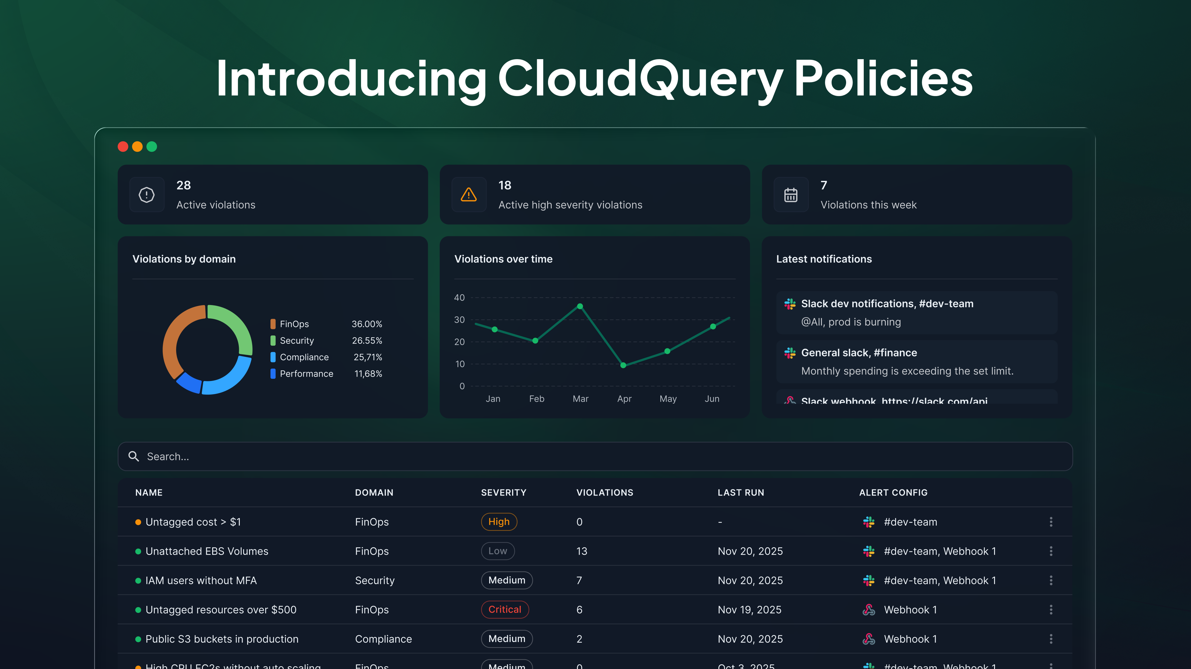The height and width of the screenshot is (669, 1191).
Task: Sort by the VIOLATIONS column header
Action: click(605, 493)
